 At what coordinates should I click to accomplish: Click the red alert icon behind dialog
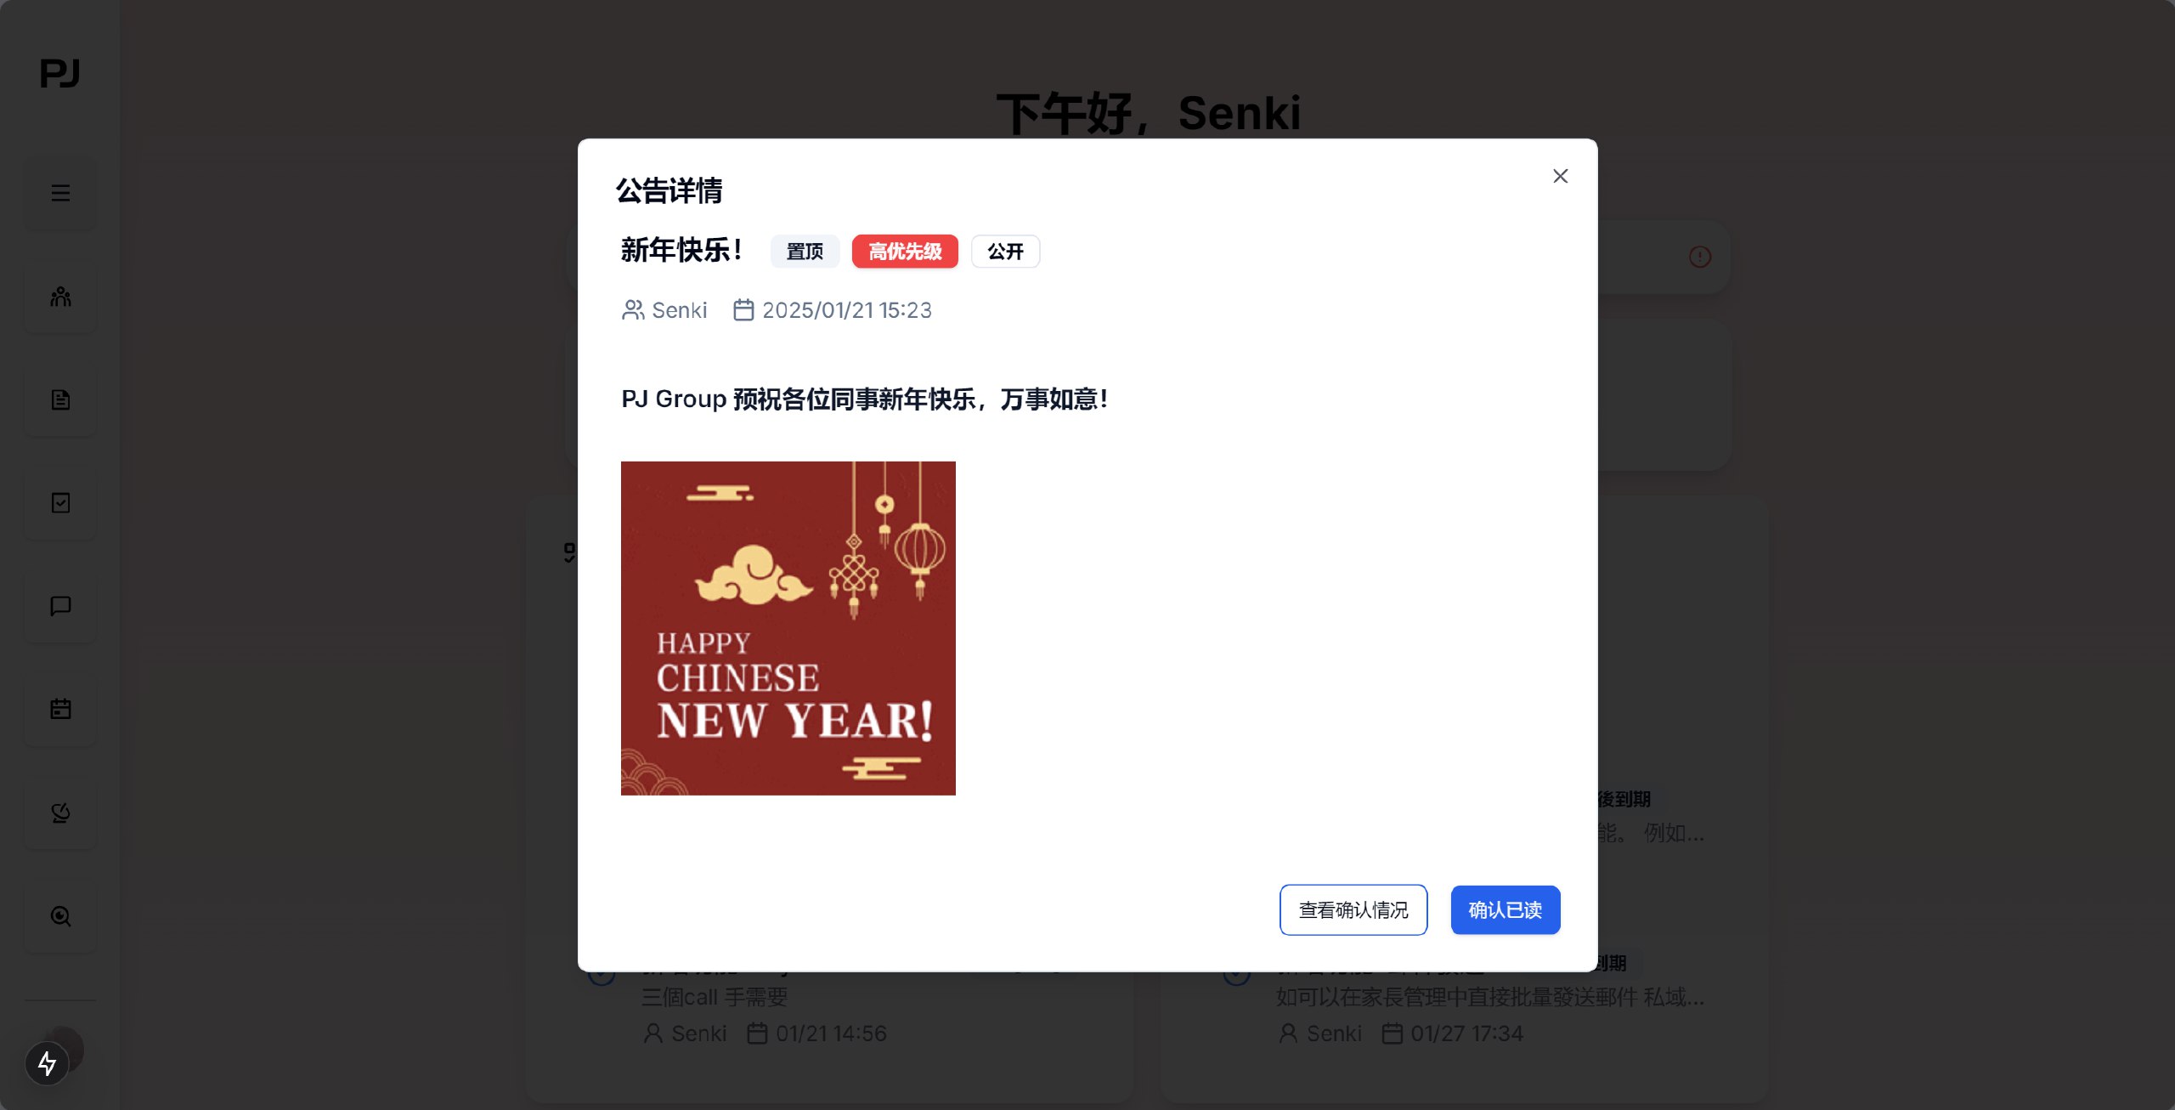click(1700, 257)
